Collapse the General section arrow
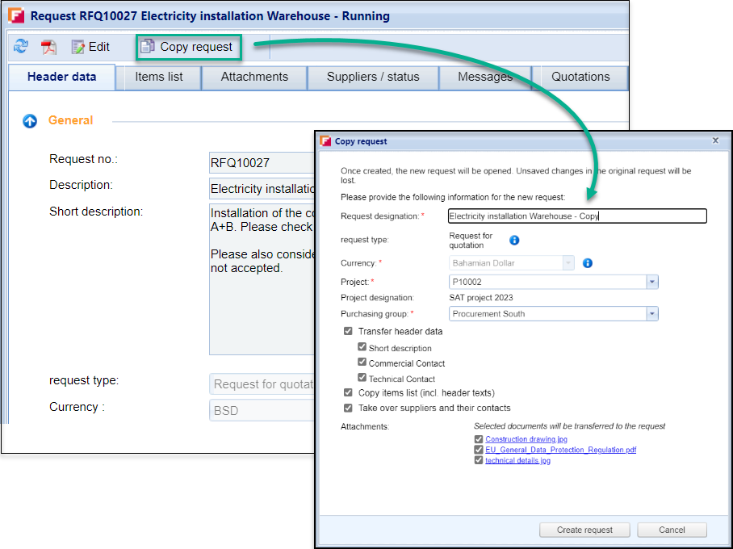The image size is (733, 549). 30,121
